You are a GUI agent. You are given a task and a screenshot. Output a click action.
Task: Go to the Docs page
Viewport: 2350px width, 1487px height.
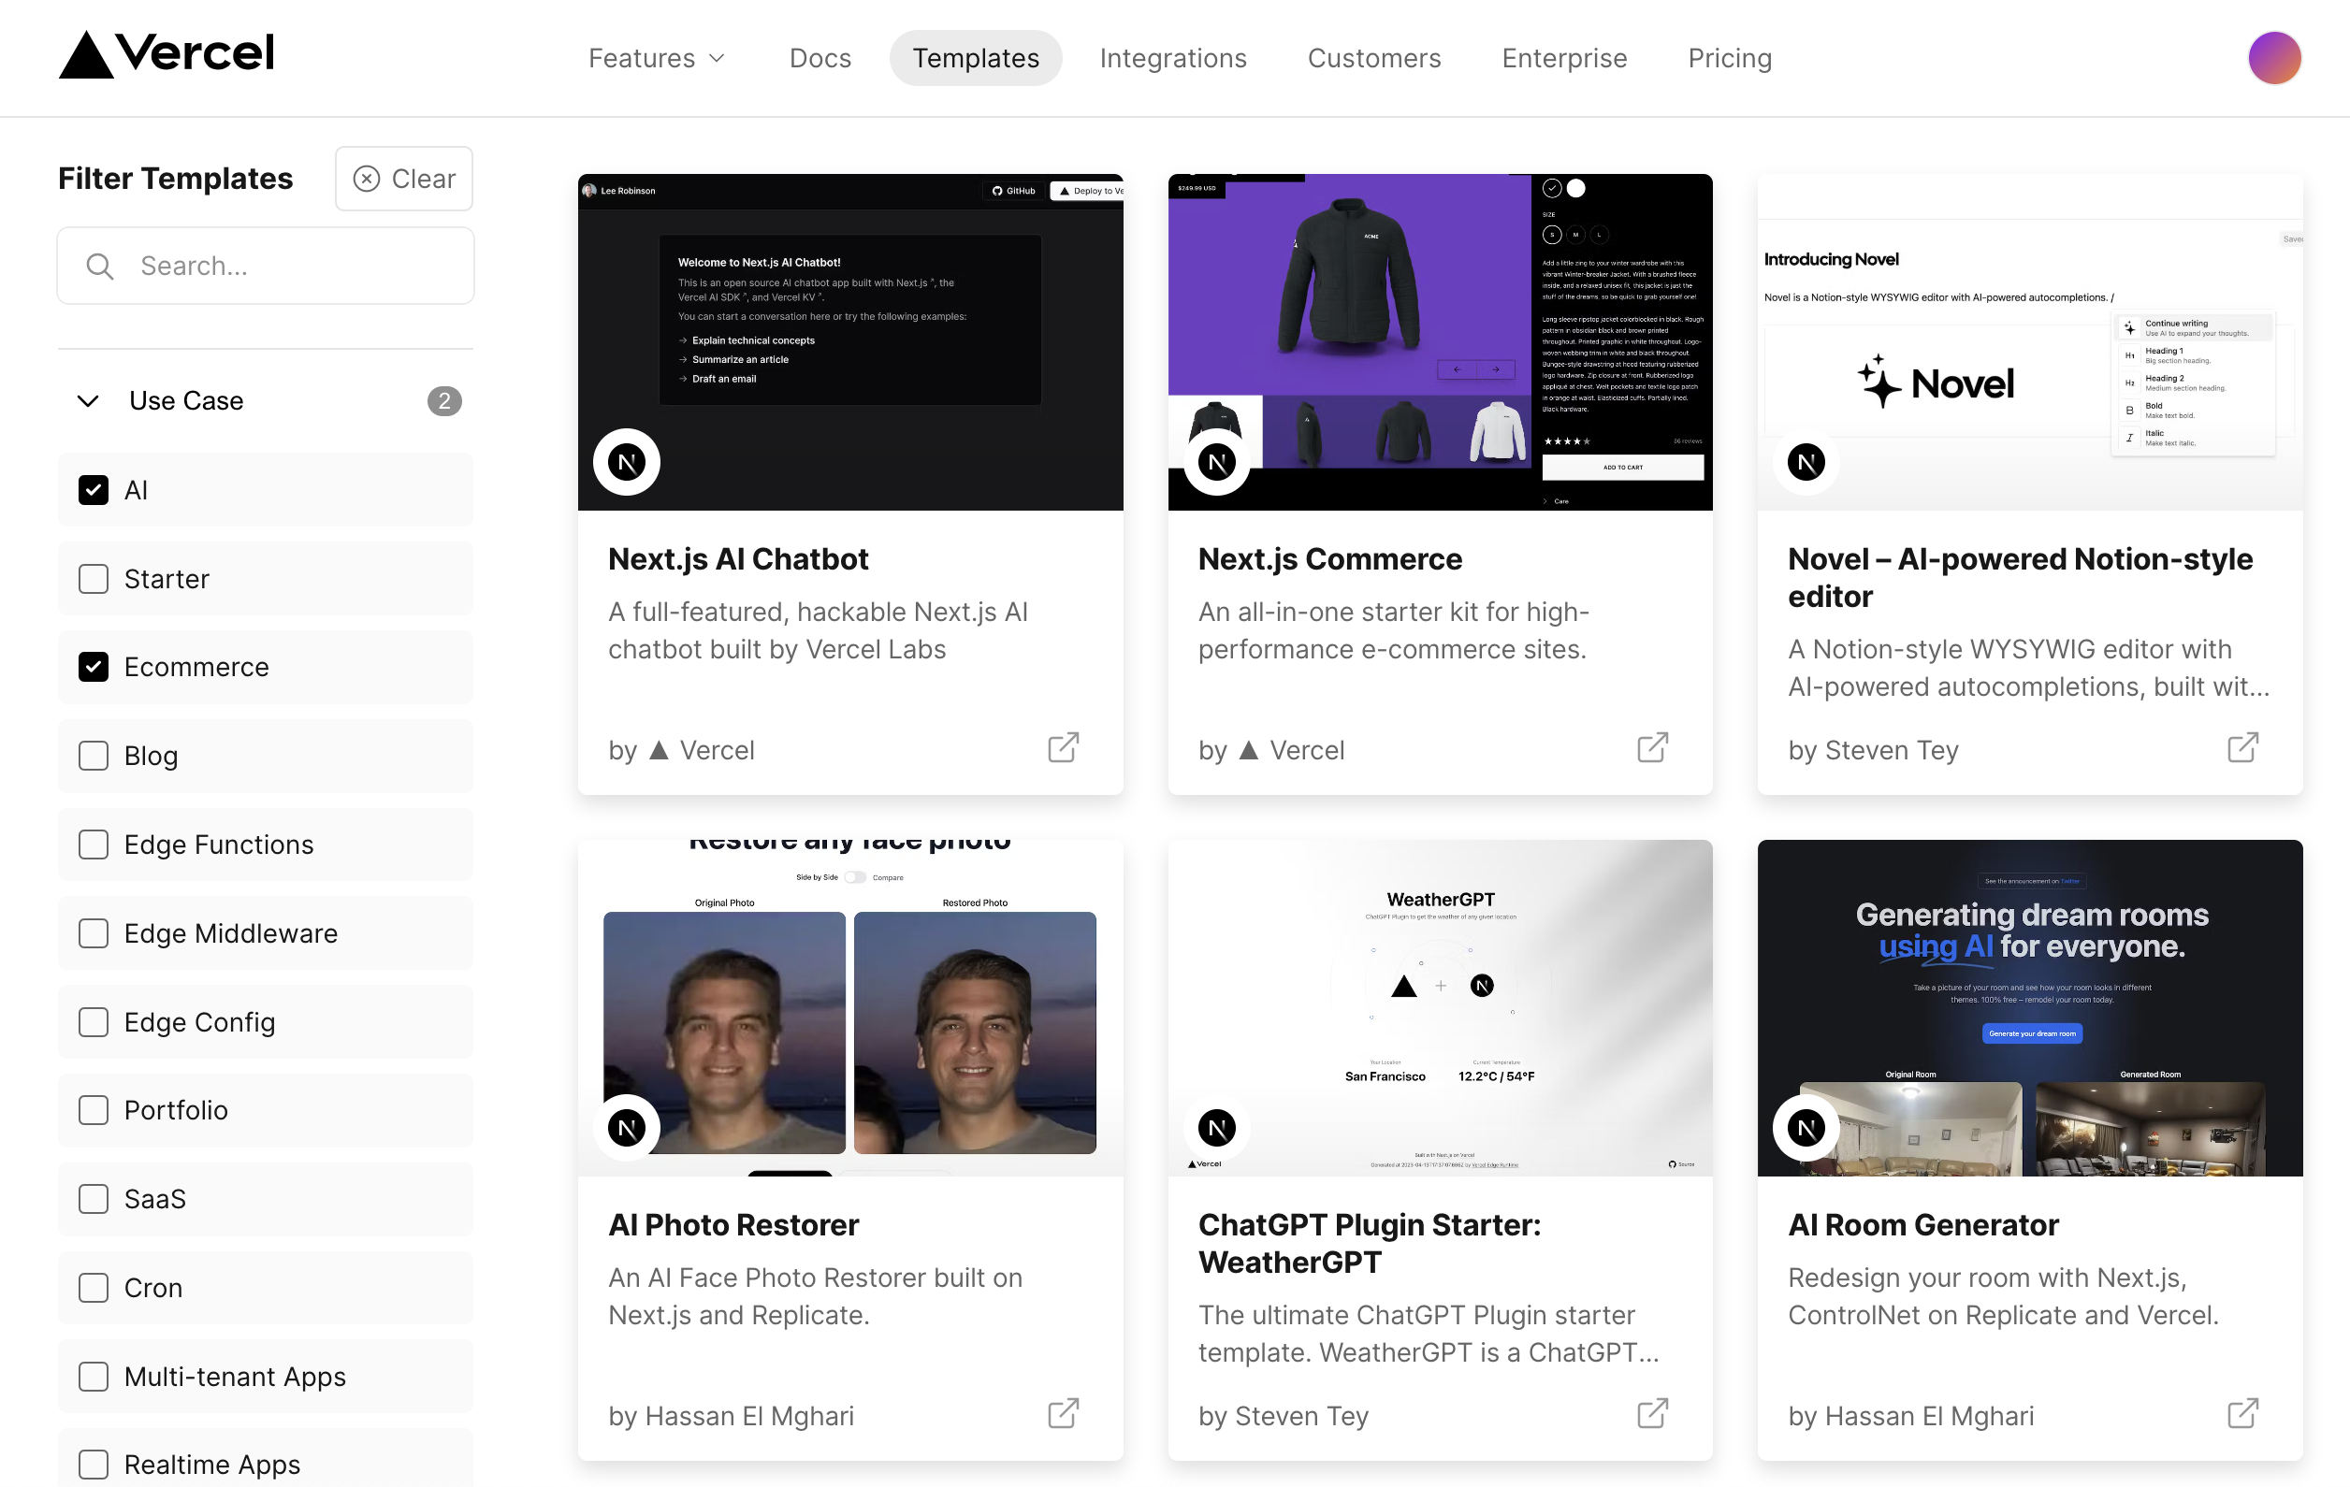coord(820,59)
